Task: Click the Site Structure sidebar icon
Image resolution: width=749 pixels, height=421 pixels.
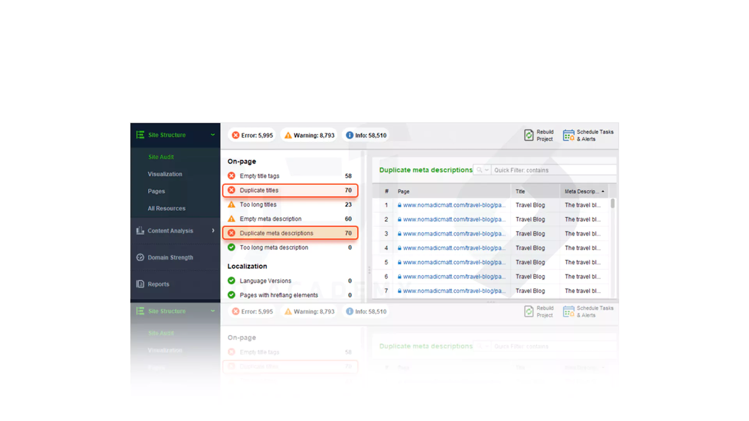Action: tap(140, 135)
